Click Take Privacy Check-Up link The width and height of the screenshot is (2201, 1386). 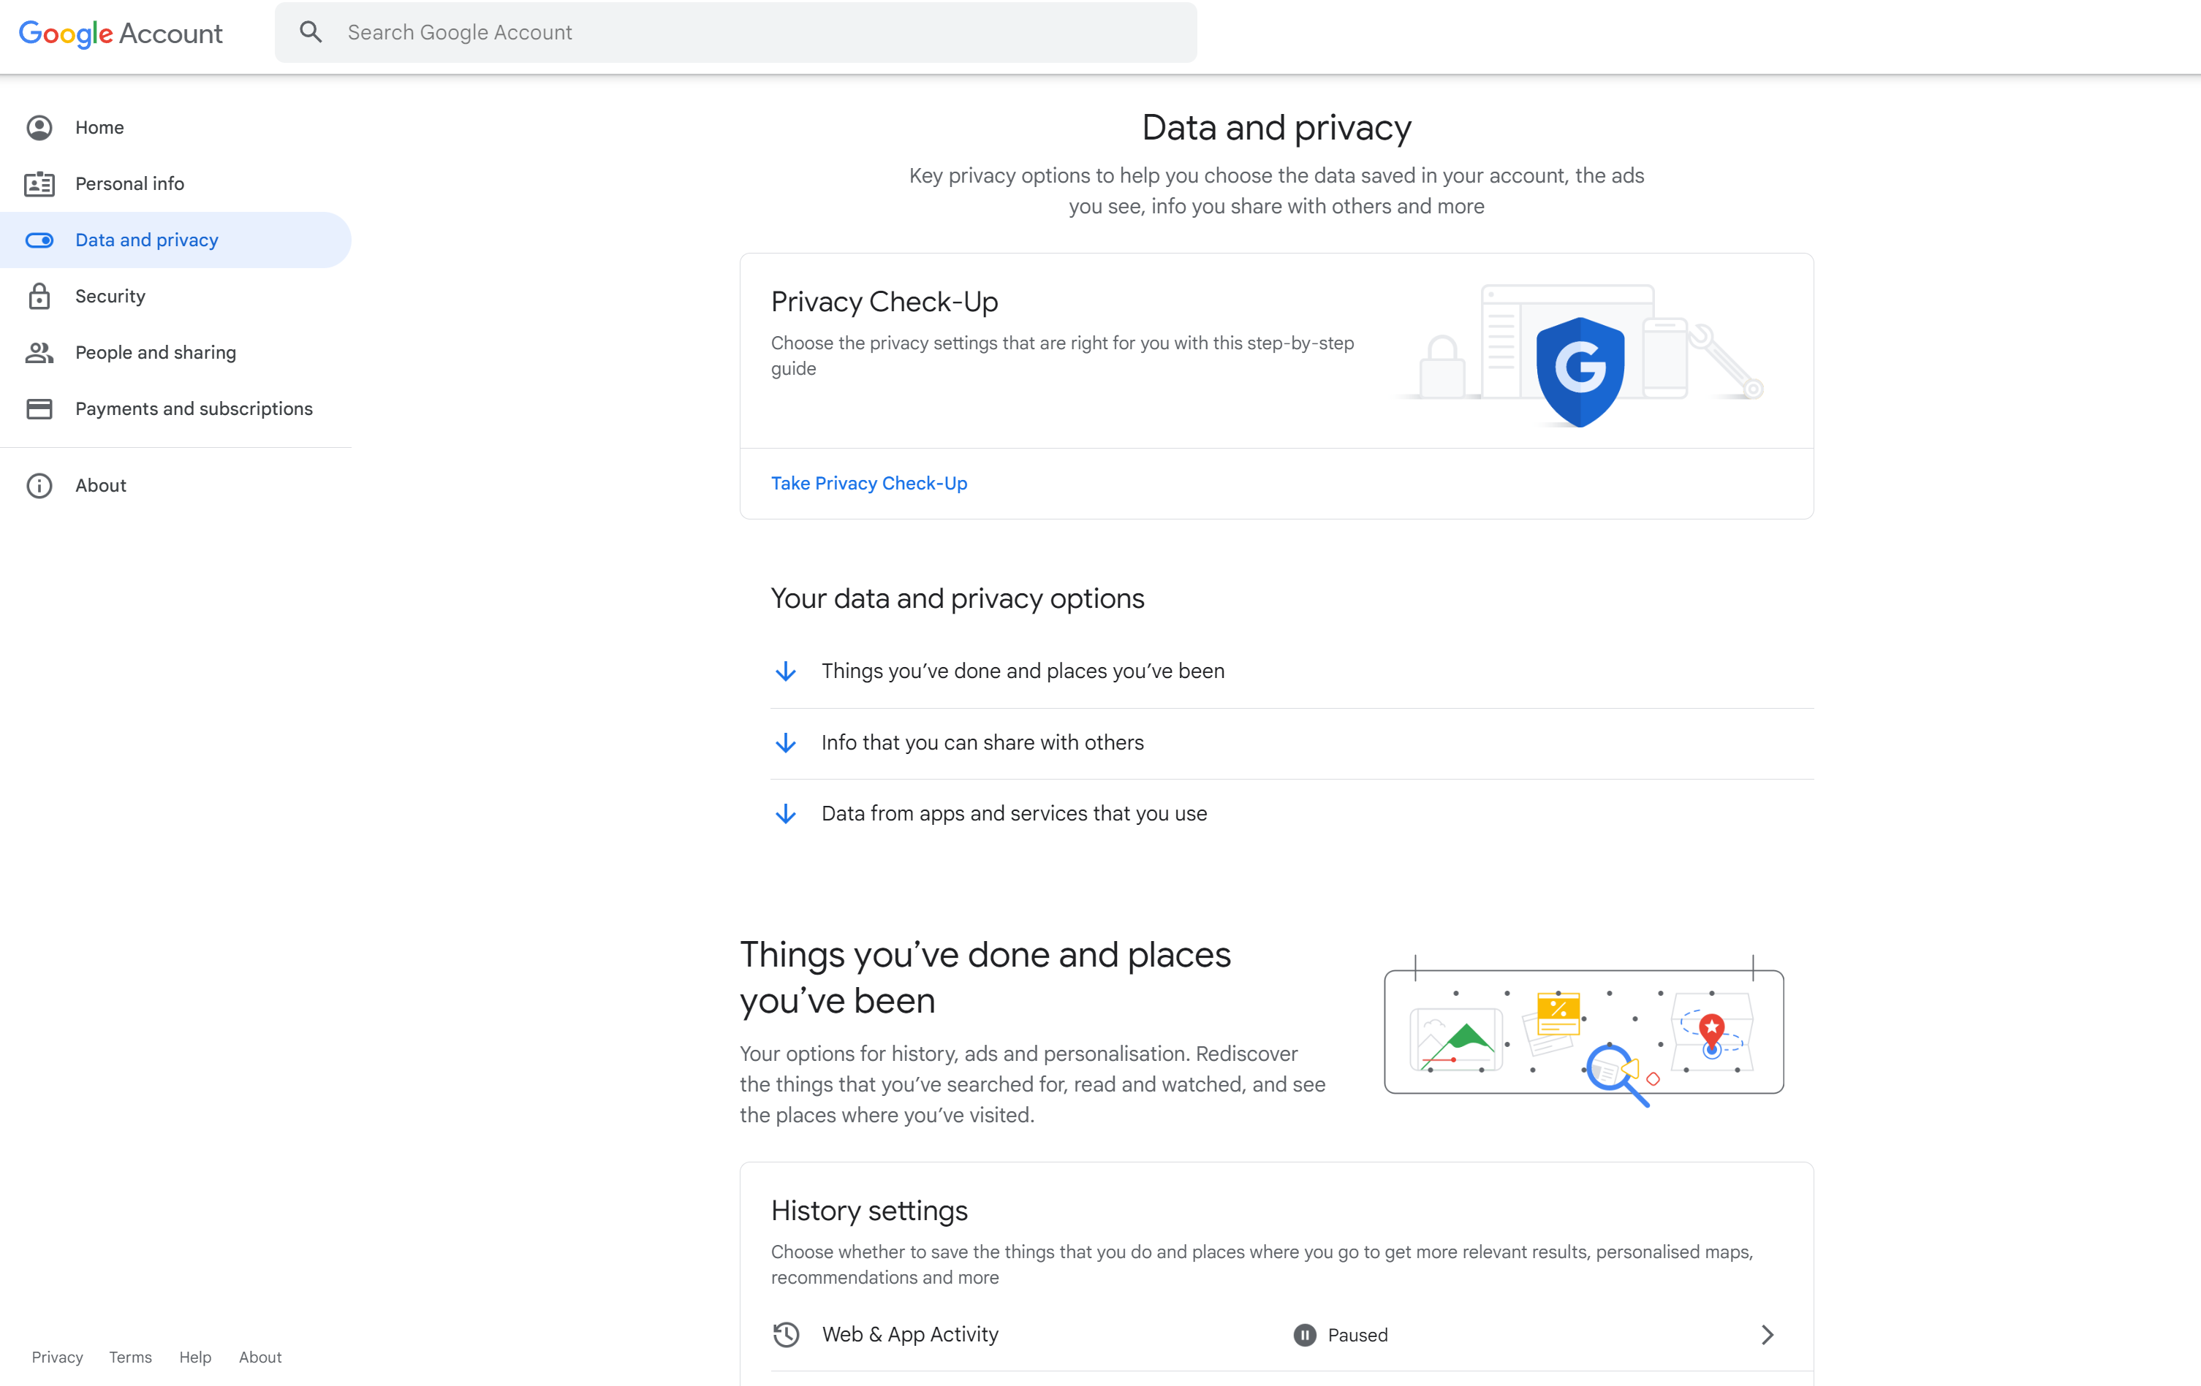(x=869, y=484)
